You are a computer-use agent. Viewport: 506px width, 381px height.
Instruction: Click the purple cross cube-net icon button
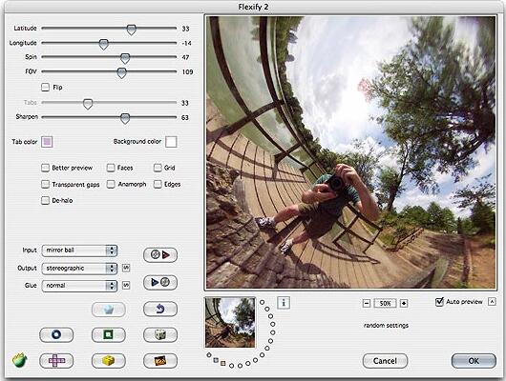(x=56, y=361)
